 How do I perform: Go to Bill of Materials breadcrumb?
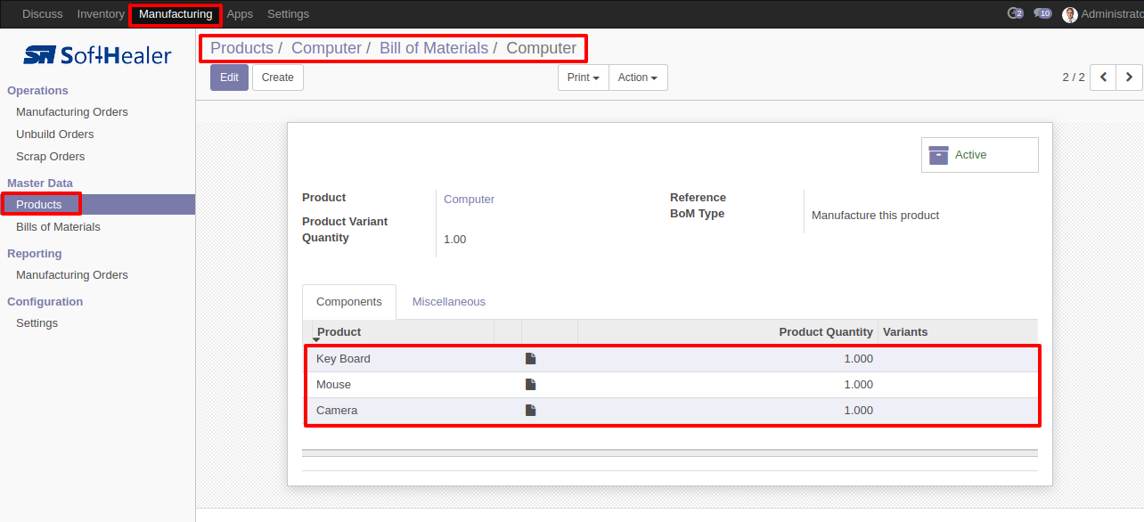tap(434, 48)
